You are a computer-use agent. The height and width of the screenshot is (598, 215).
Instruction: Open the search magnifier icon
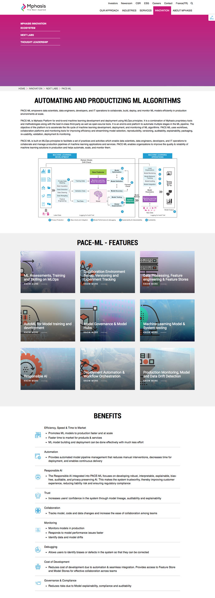pyautogui.click(x=192, y=3)
